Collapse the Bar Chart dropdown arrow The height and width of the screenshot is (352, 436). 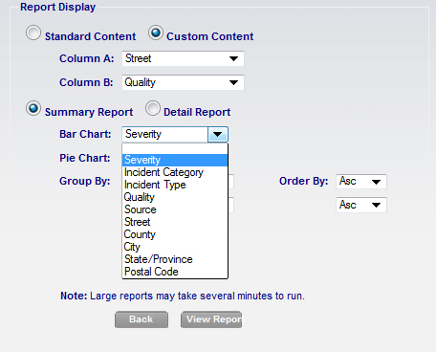[x=218, y=134]
